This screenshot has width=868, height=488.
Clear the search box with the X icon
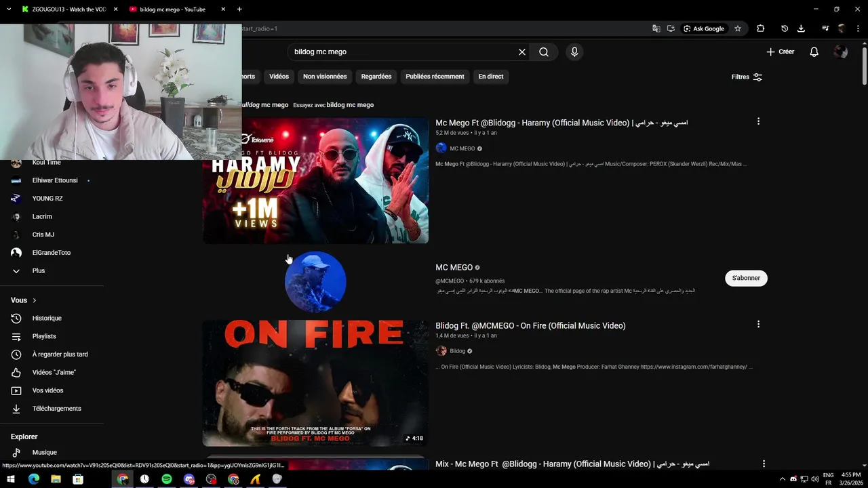(522, 52)
